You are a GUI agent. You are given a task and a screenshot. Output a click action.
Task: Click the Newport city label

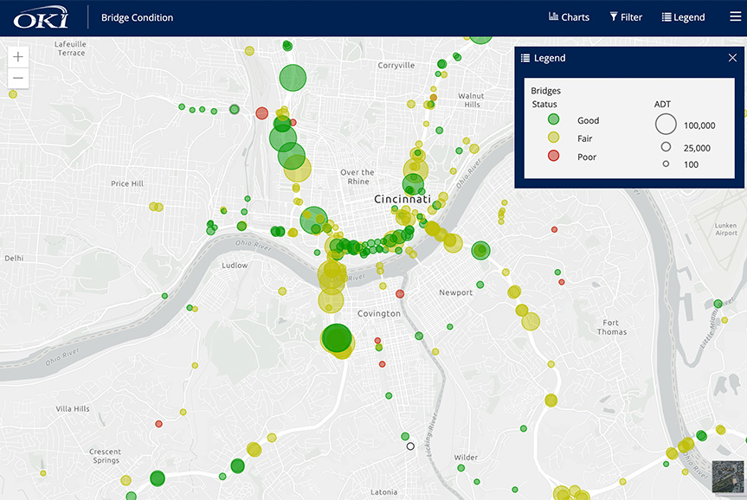[455, 292]
